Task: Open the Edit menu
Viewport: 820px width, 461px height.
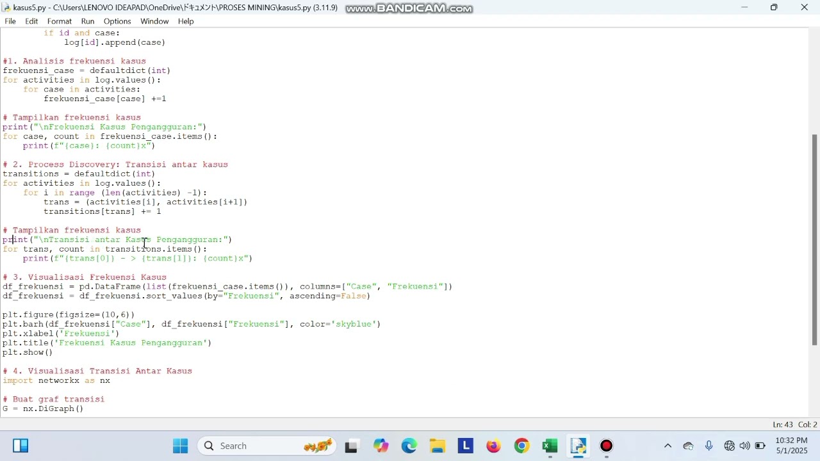Action: point(31,21)
